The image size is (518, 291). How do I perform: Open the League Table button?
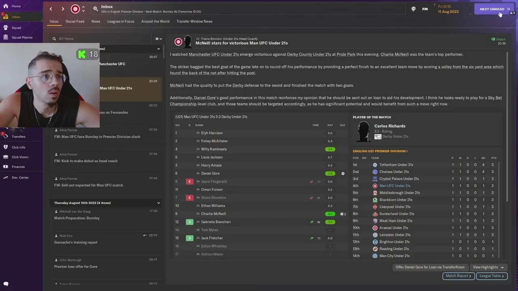point(492,276)
